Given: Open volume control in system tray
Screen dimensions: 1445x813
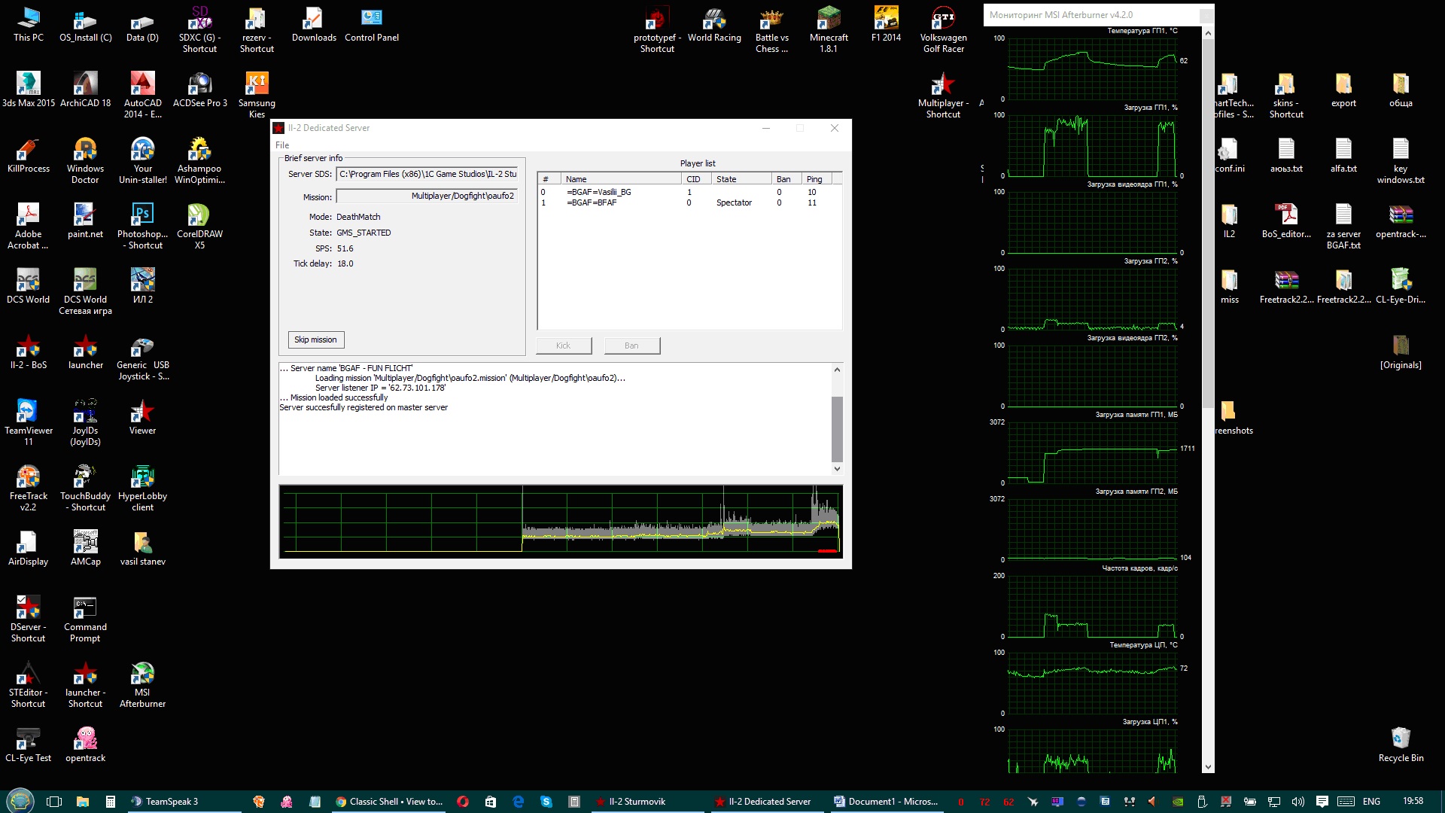Looking at the screenshot, I should point(1298,802).
